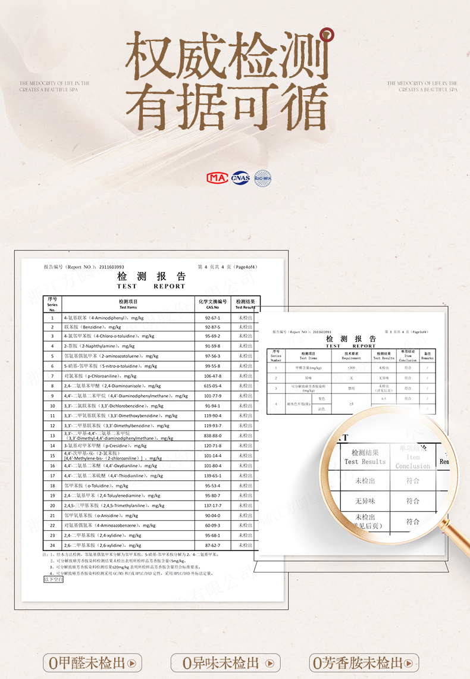Click the 无异味 result in magnifier
Screen dimensions: 470x679
tap(365, 500)
